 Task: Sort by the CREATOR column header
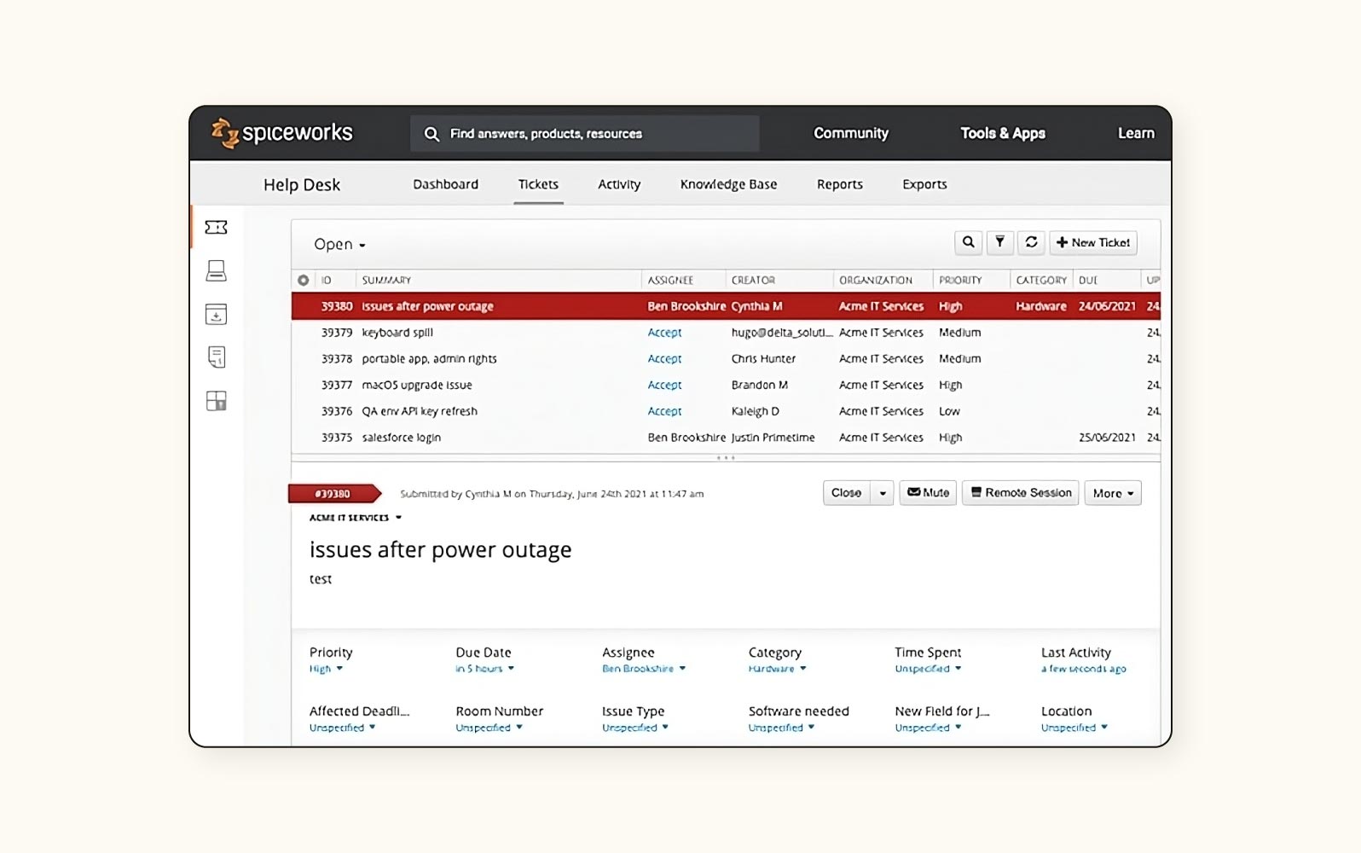(753, 280)
